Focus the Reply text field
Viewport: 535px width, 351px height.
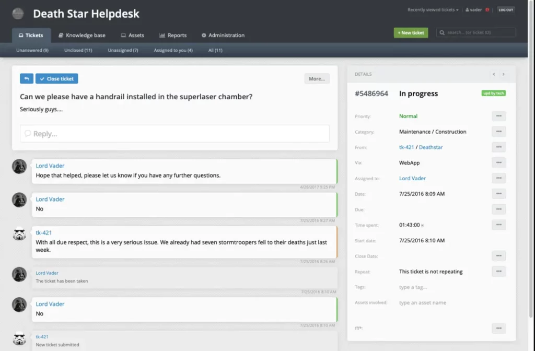click(x=175, y=133)
